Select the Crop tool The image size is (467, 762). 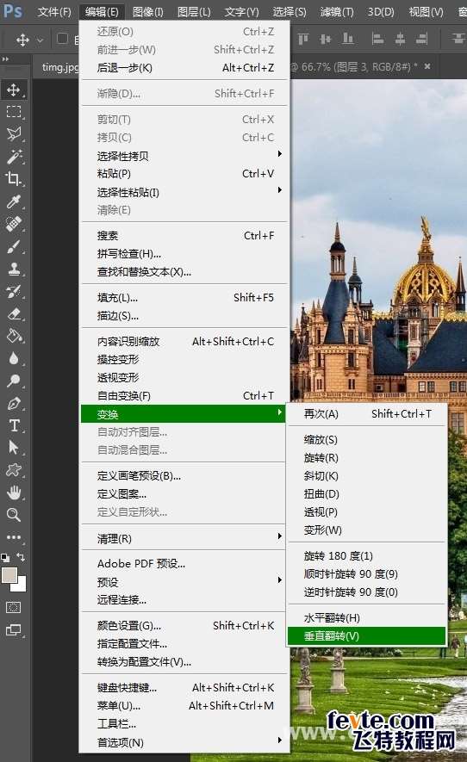point(14,179)
